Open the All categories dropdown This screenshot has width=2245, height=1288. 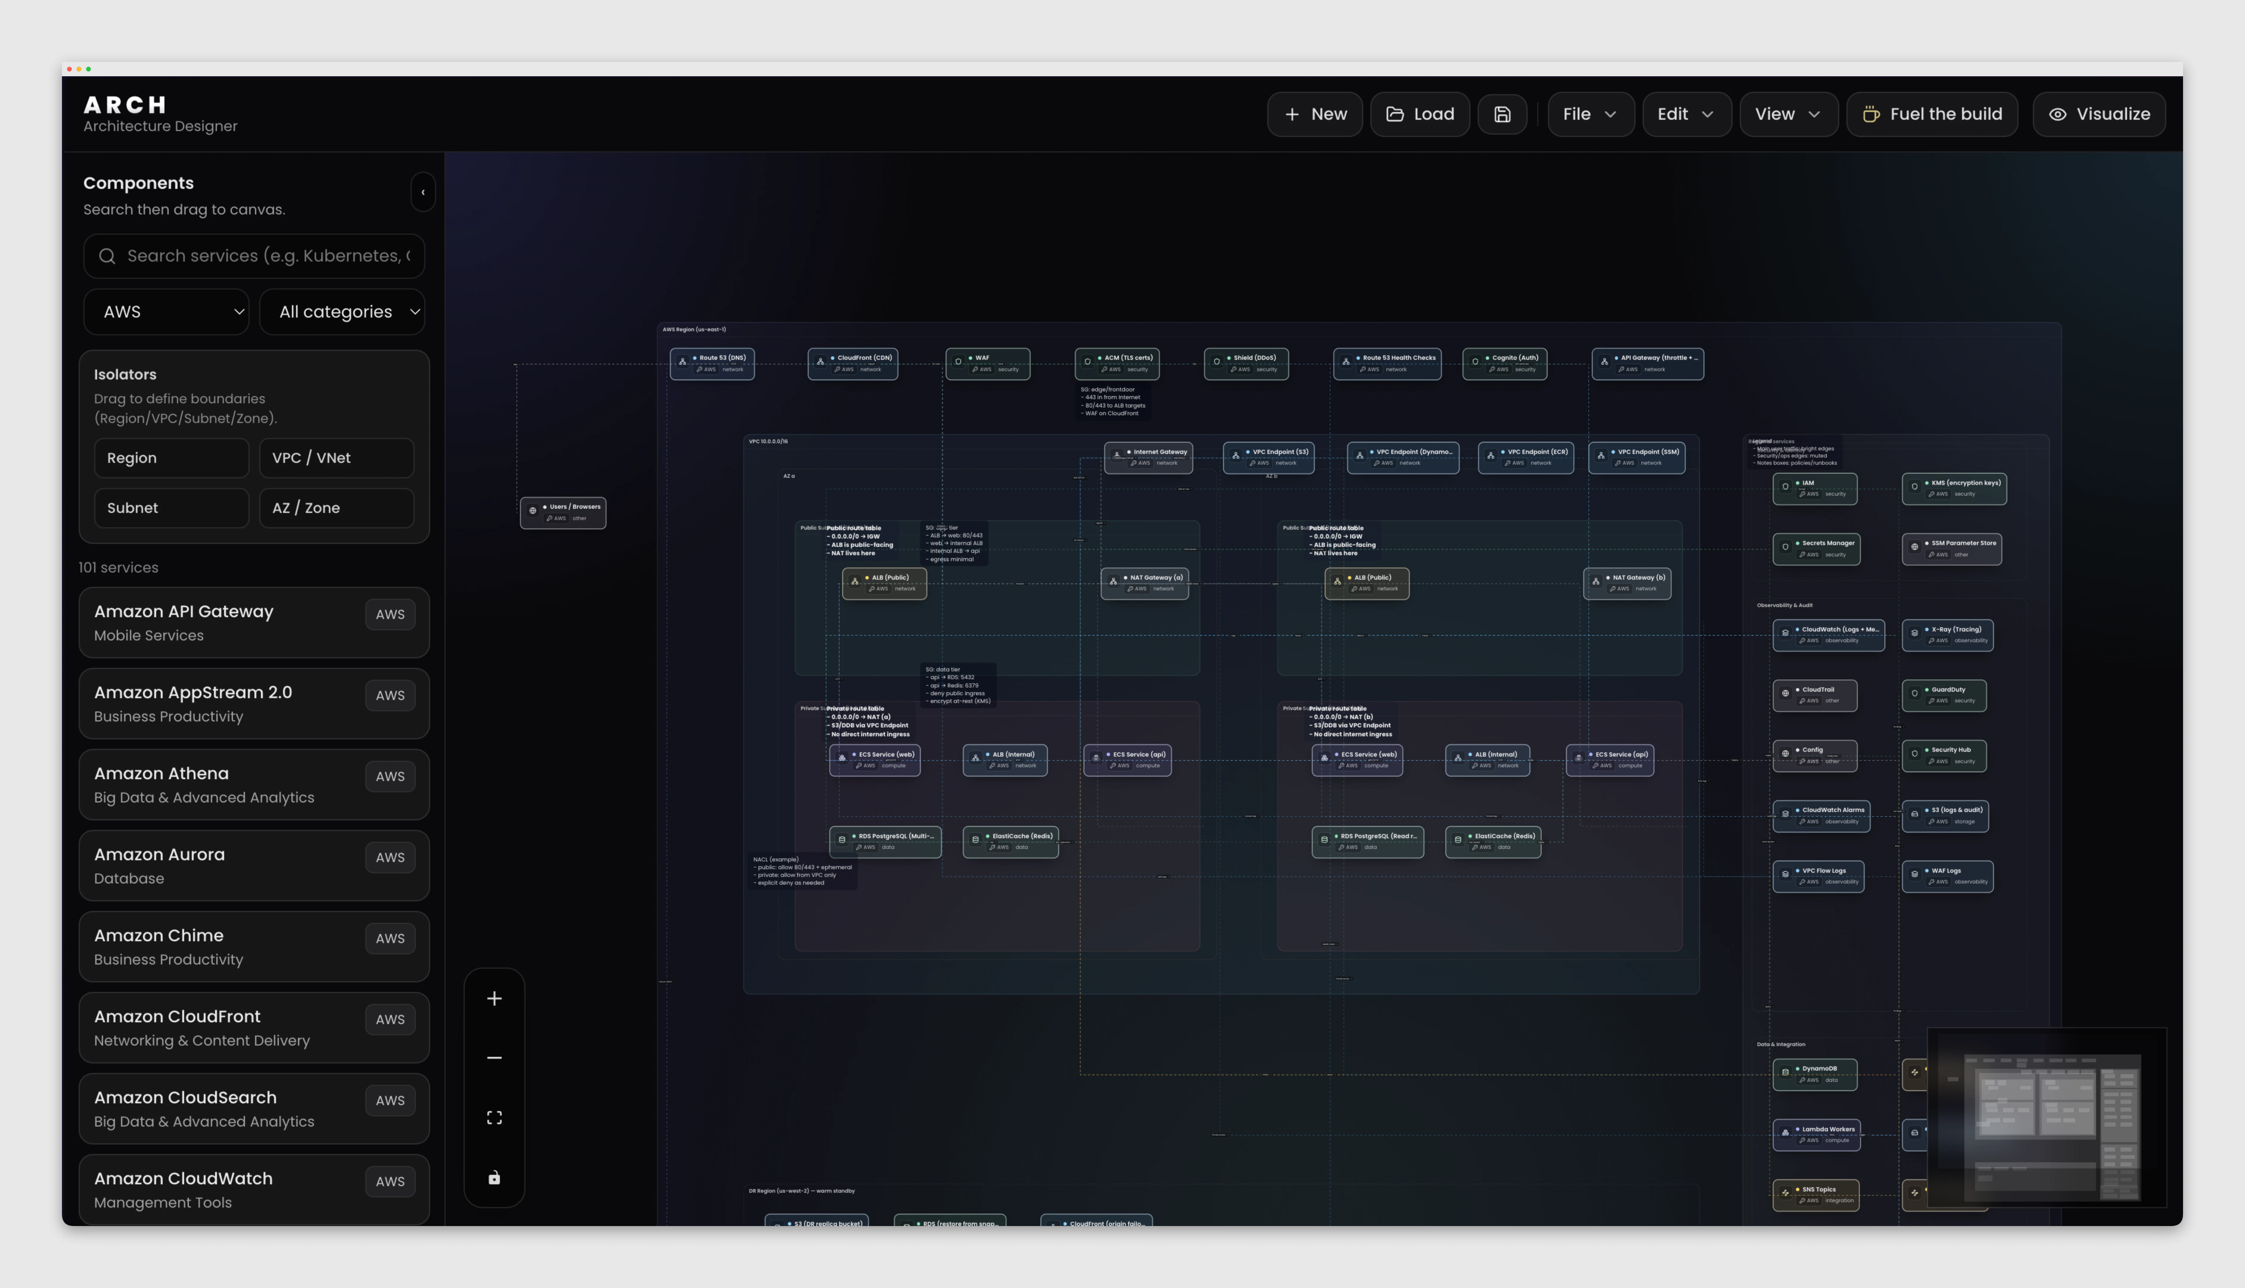[342, 311]
